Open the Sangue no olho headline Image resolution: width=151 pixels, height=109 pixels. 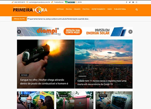44,82
